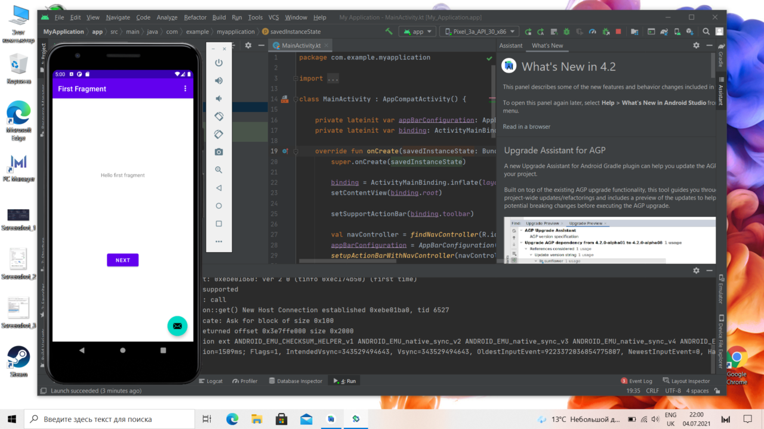The width and height of the screenshot is (764, 429).
Task: Open the File menu
Action: click(59, 17)
